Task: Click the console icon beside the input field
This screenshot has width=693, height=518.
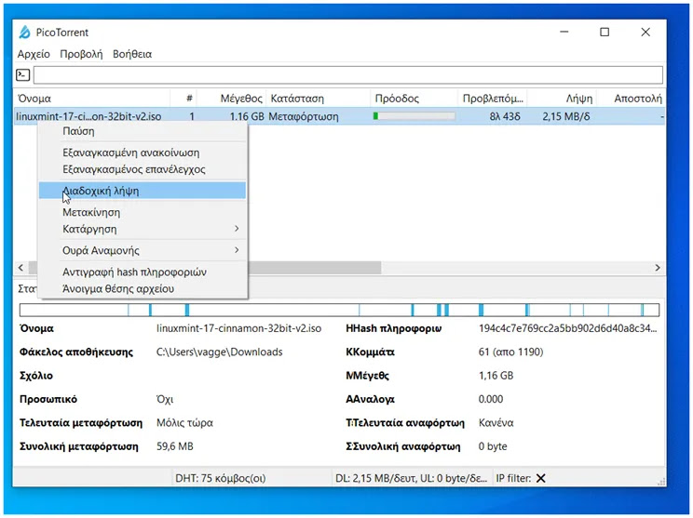Action: click(23, 75)
